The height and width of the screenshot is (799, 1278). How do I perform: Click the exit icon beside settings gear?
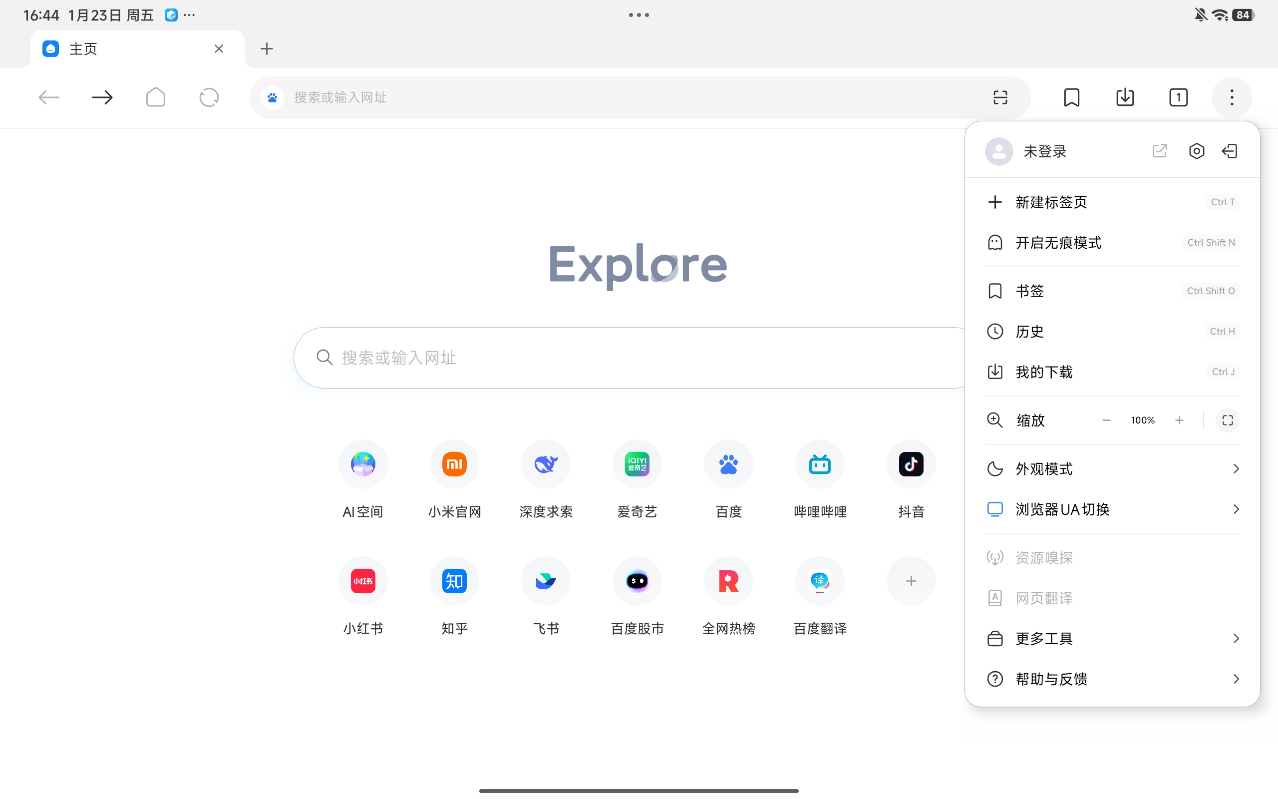(1230, 151)
